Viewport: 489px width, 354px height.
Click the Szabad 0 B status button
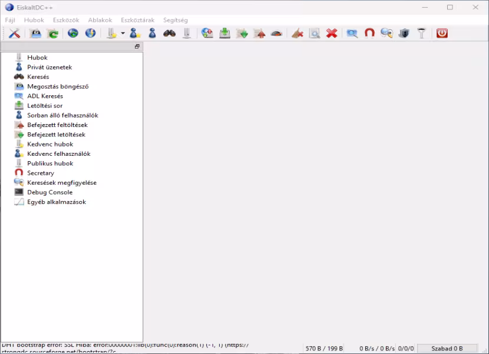click(x=447, y=348)
